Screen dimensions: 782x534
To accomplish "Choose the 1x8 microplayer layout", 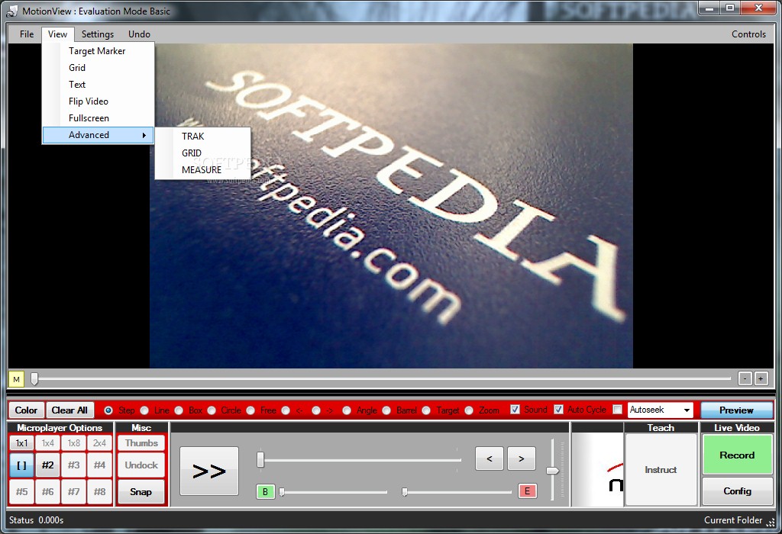I will pyautogui.click(x=73, y=443).
